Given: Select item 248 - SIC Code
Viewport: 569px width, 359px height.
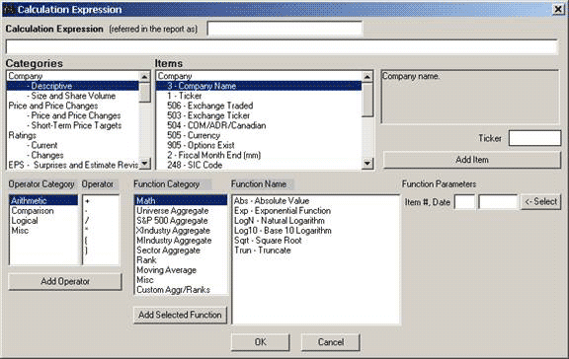Looking at the screenshot, I should tap(259, 165).
